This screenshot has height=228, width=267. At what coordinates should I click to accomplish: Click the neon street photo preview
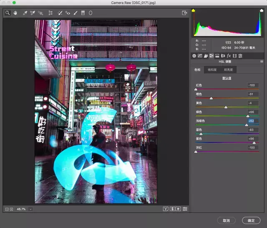[96, 111]
